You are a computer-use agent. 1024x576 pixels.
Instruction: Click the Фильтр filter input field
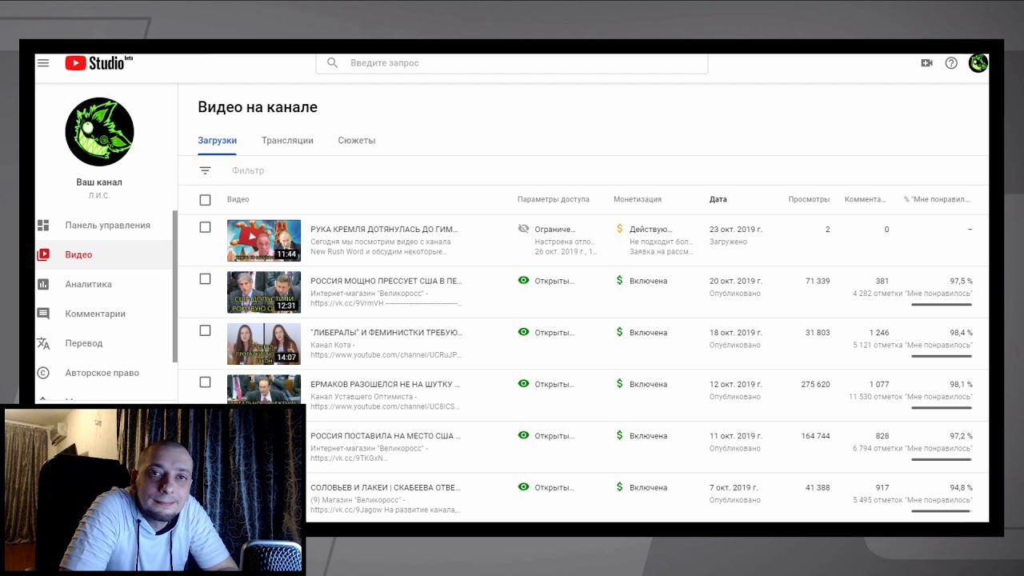pyautogui.click(x=248, y=170)
